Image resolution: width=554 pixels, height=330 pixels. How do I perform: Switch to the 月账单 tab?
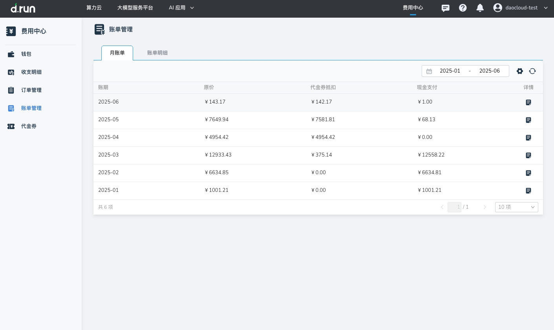(117, 53)
